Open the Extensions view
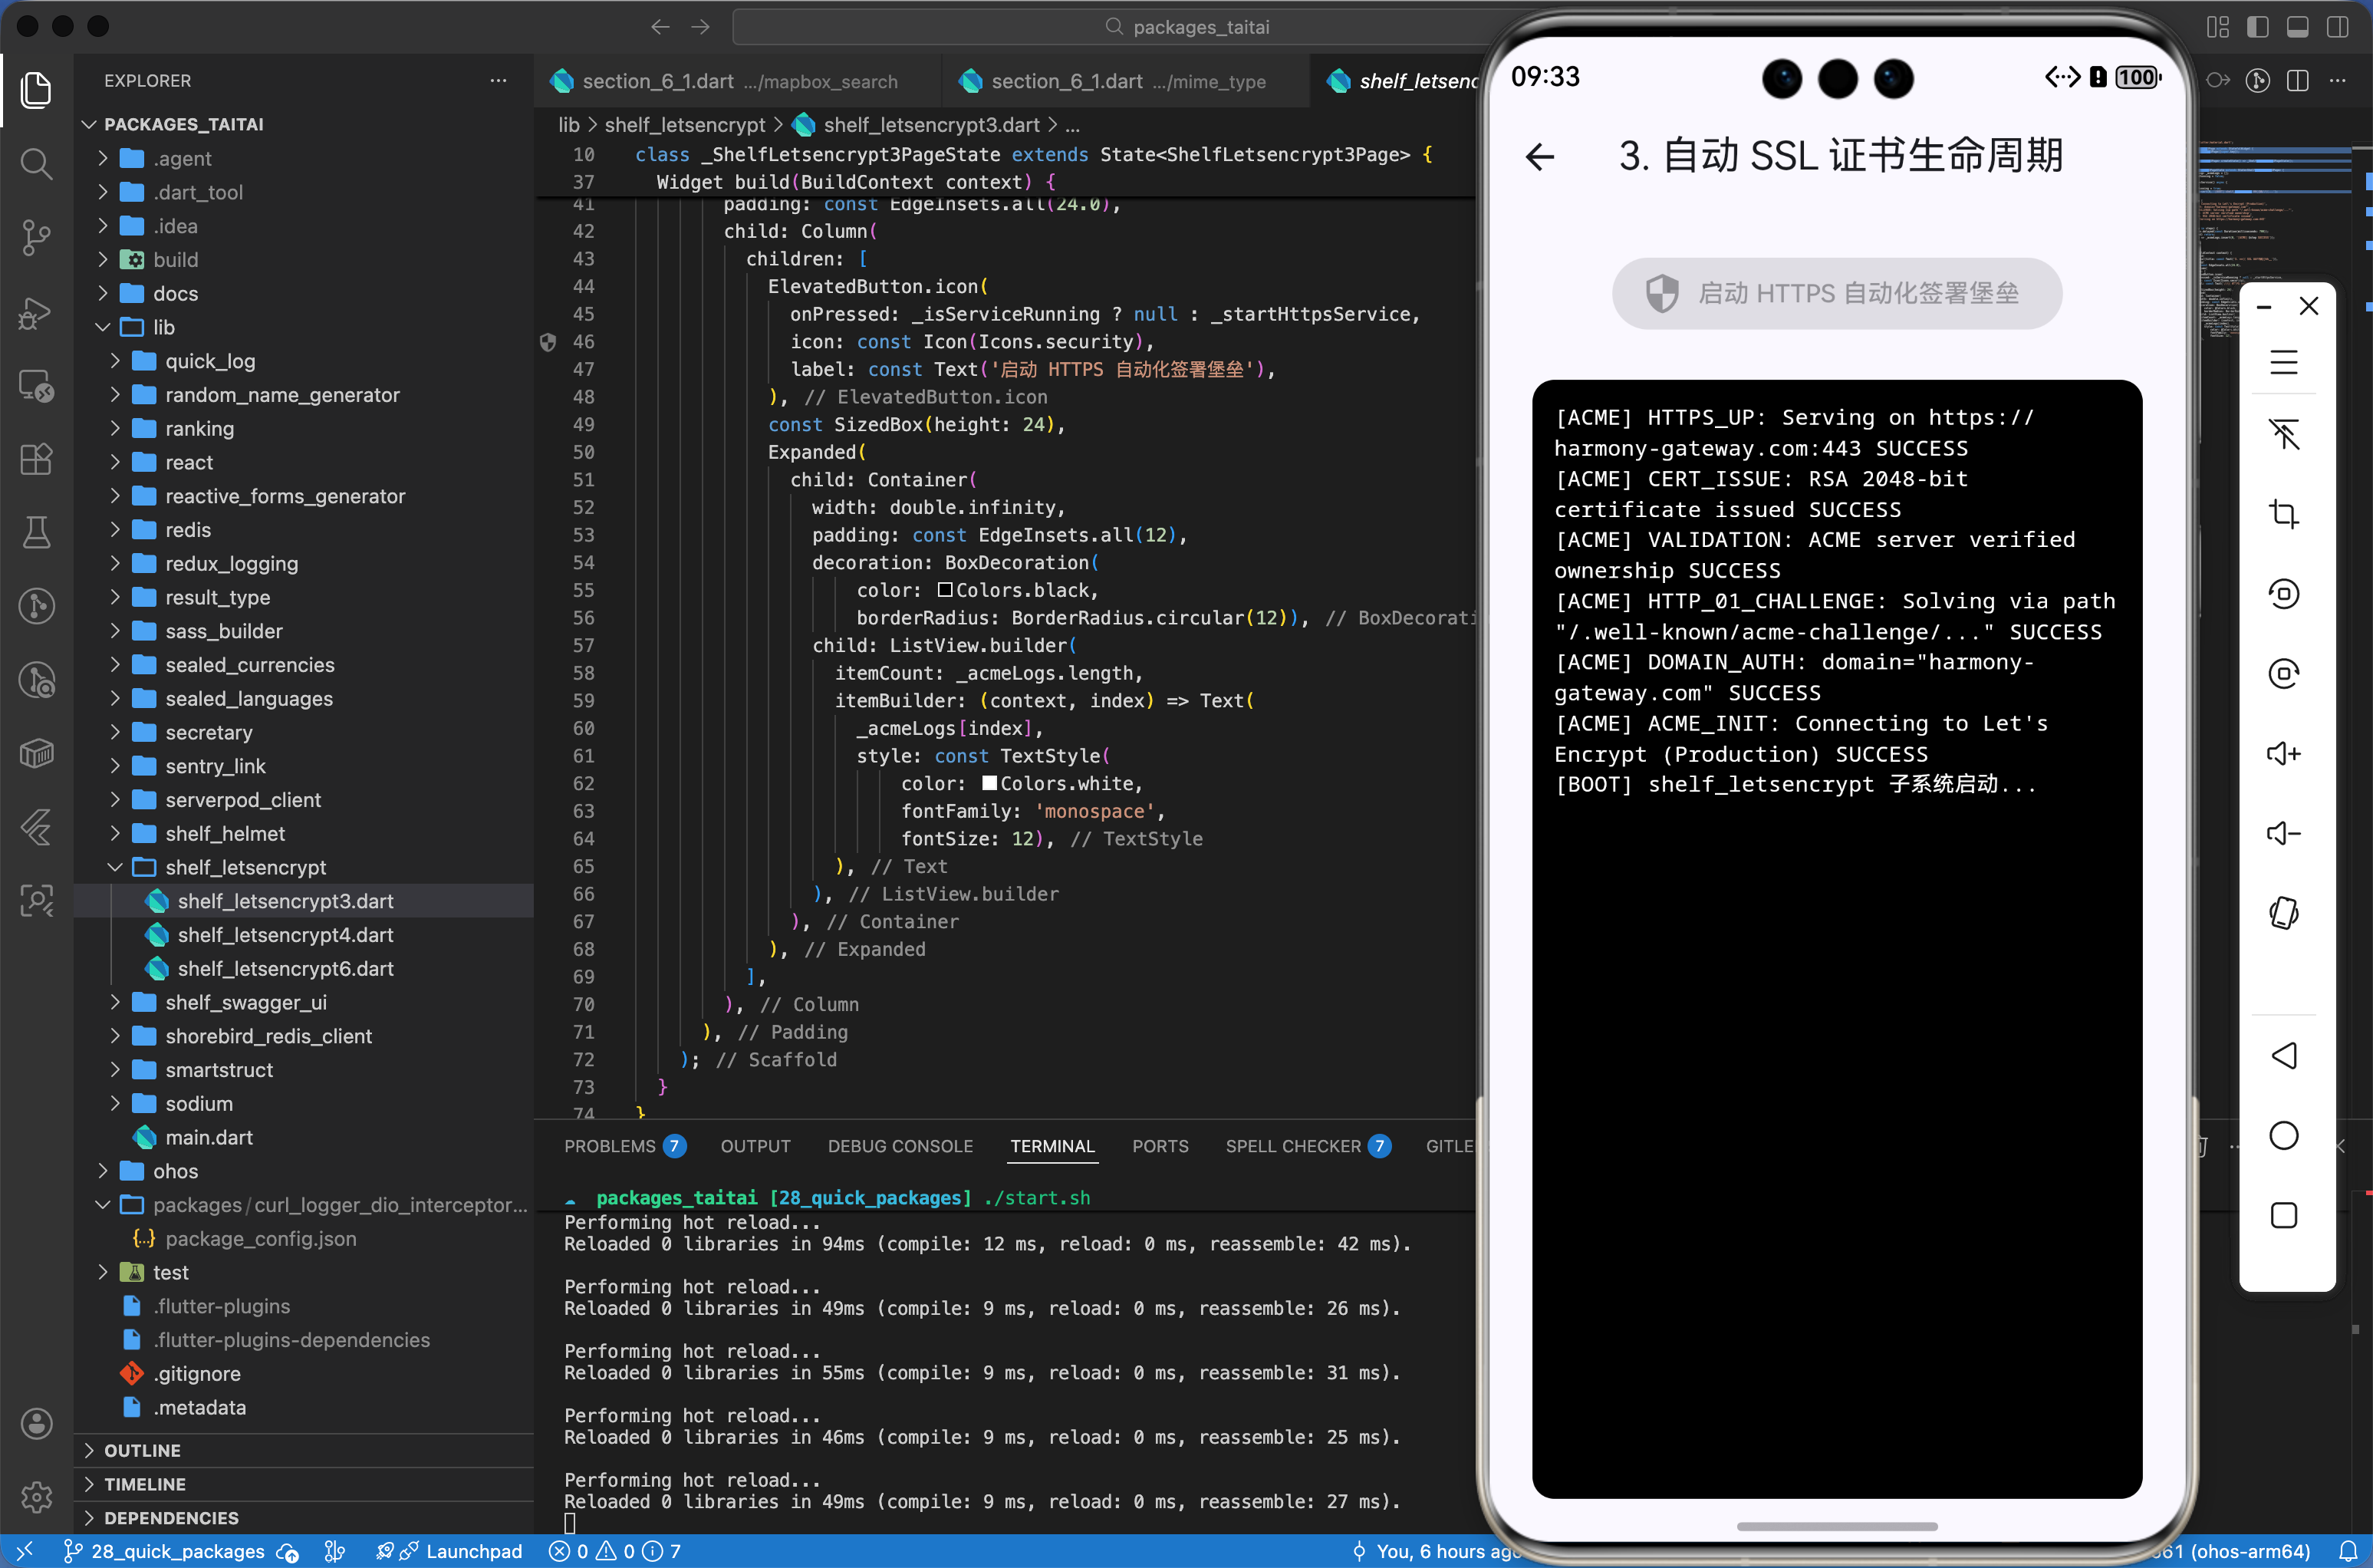 (36, 459)
